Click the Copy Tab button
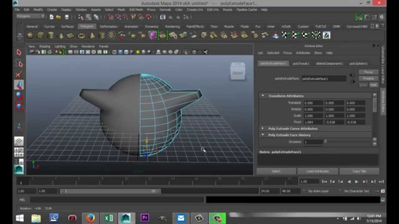 point(359,171)
